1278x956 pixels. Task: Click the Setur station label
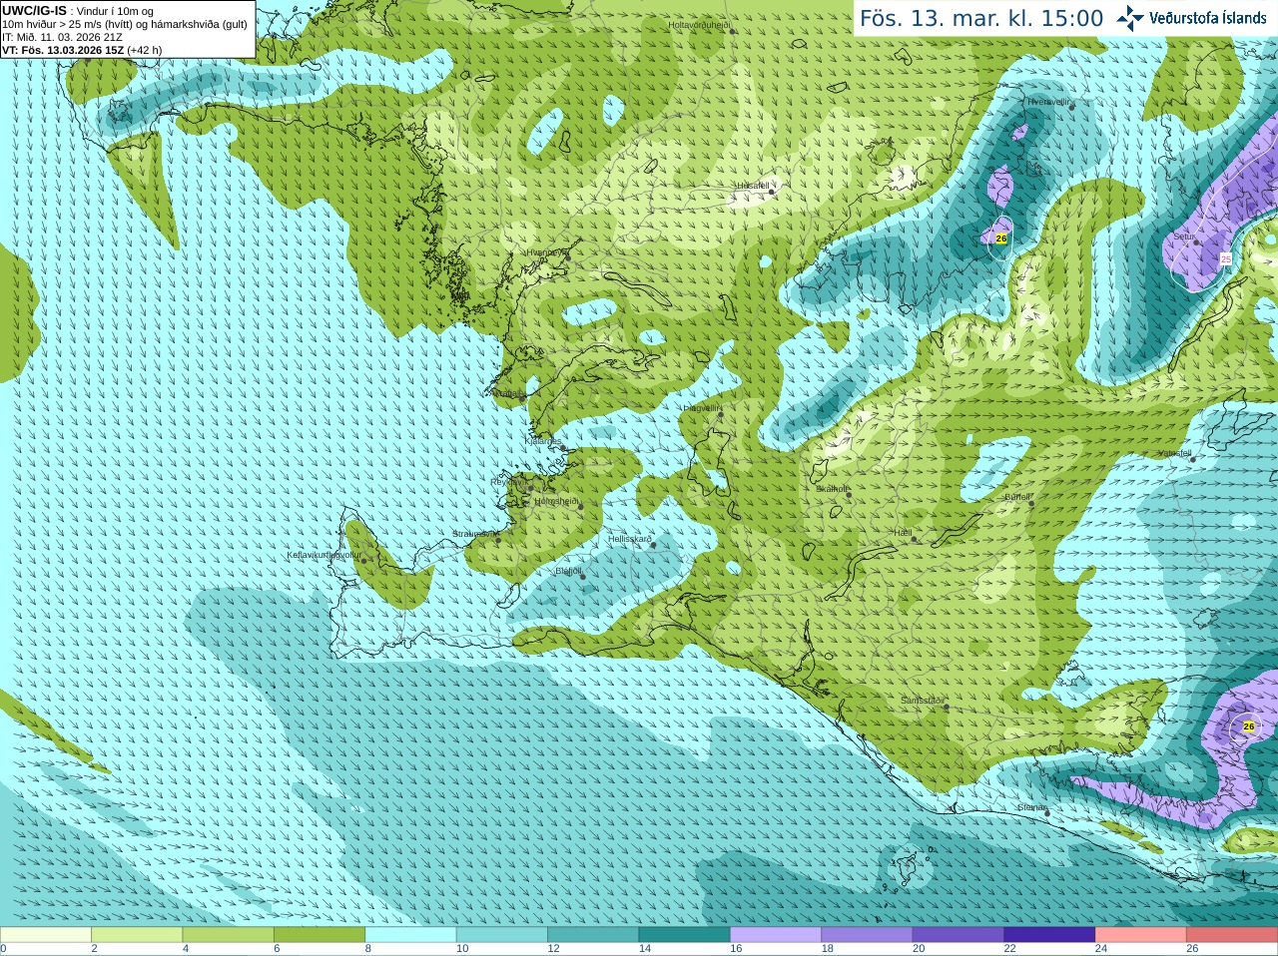[1184, 237]
